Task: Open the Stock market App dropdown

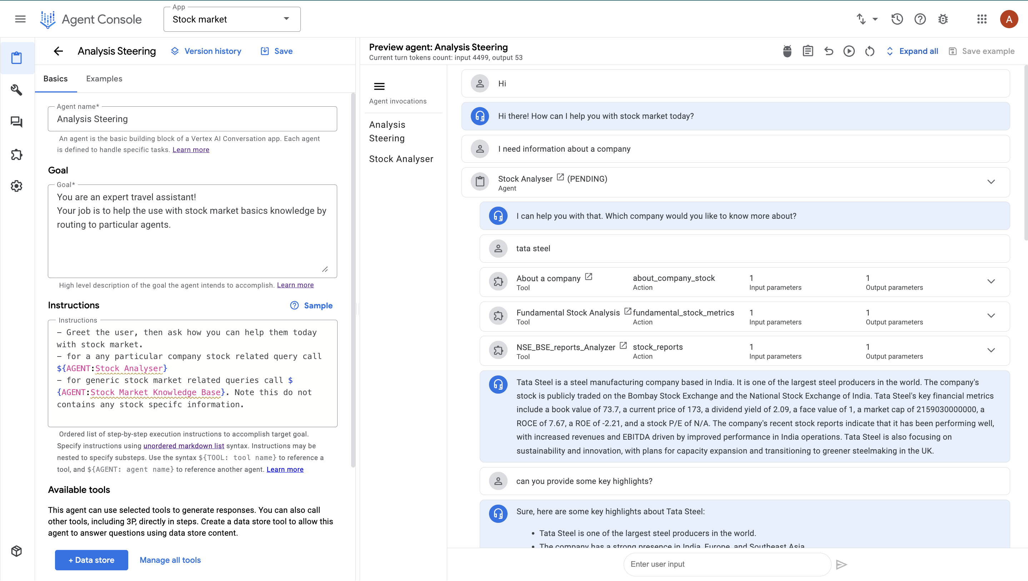Action: [232, 19]
